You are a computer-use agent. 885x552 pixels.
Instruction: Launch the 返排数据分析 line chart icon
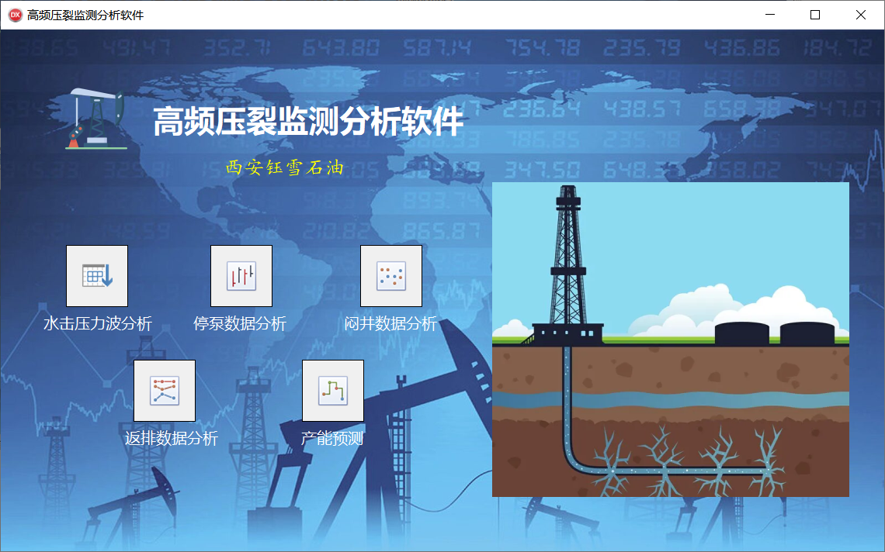point(165,391)
